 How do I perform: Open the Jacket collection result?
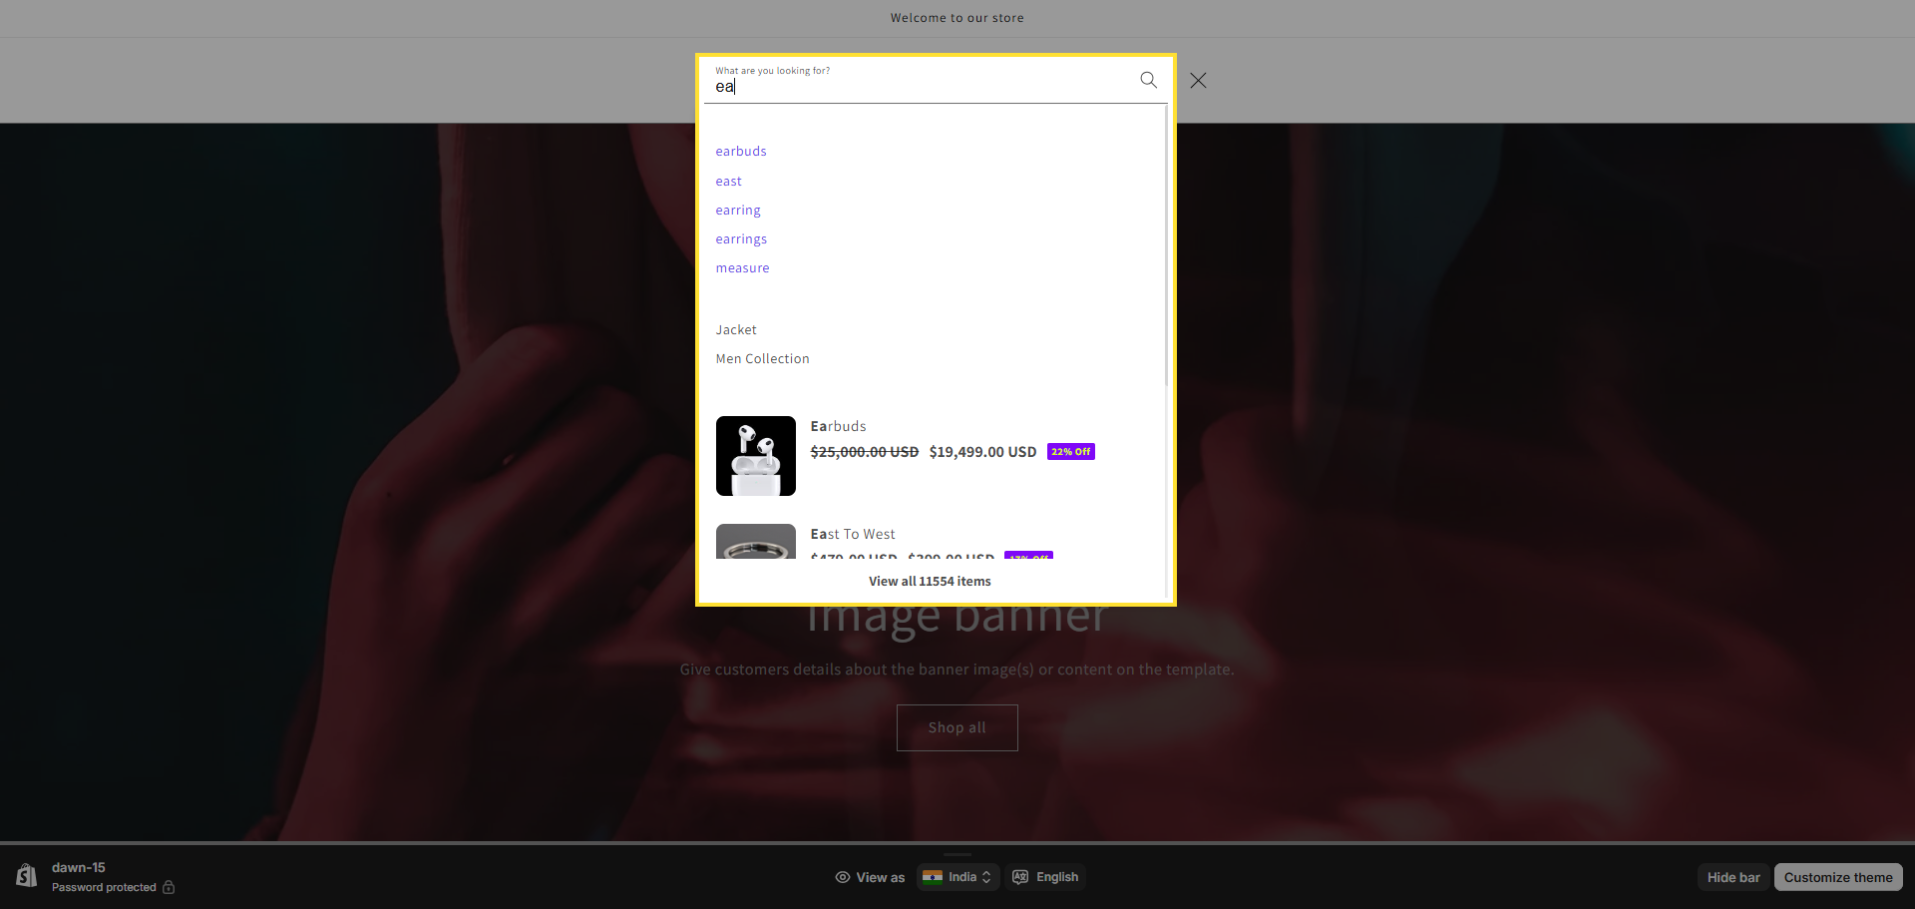(736, 330)
